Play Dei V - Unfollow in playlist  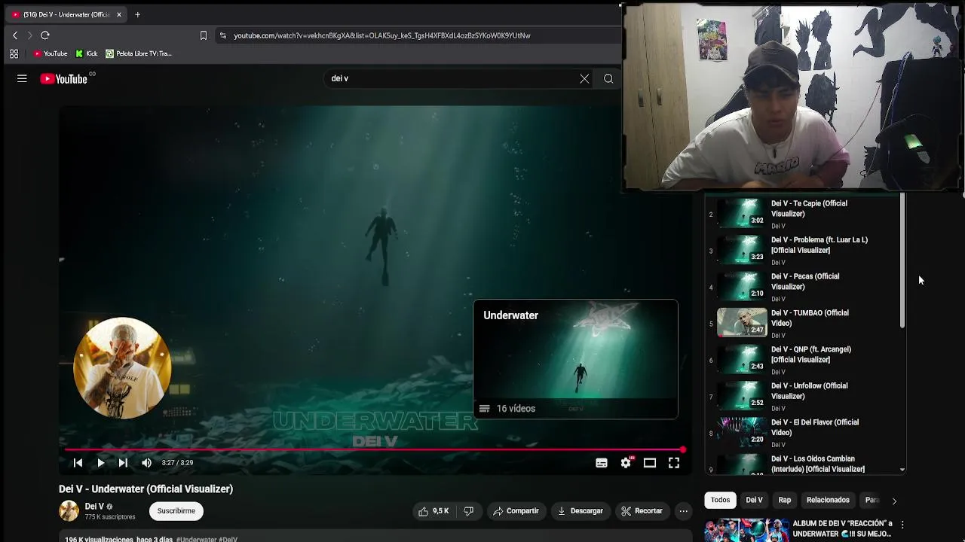coord(804,397)
